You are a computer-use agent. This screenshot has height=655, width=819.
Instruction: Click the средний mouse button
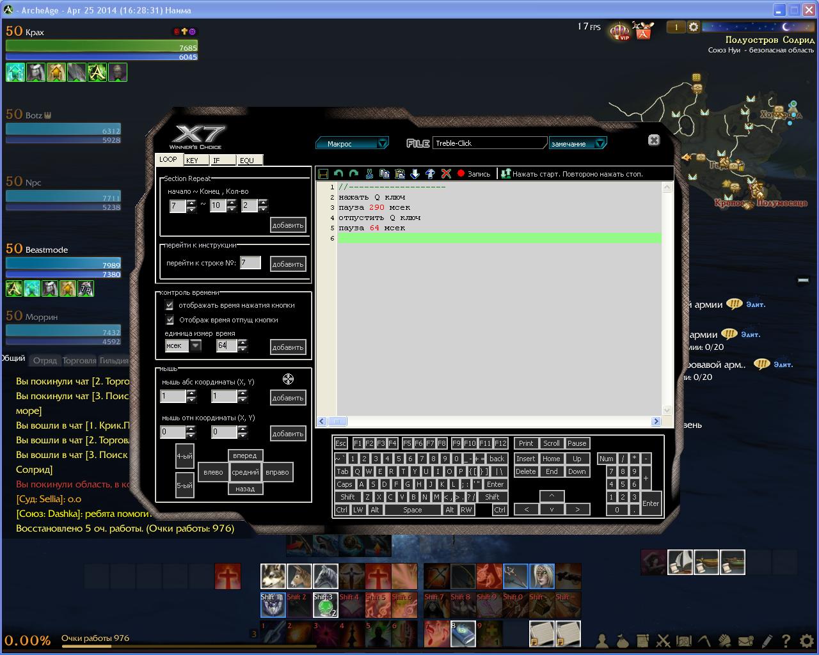[x=245, y=472]
